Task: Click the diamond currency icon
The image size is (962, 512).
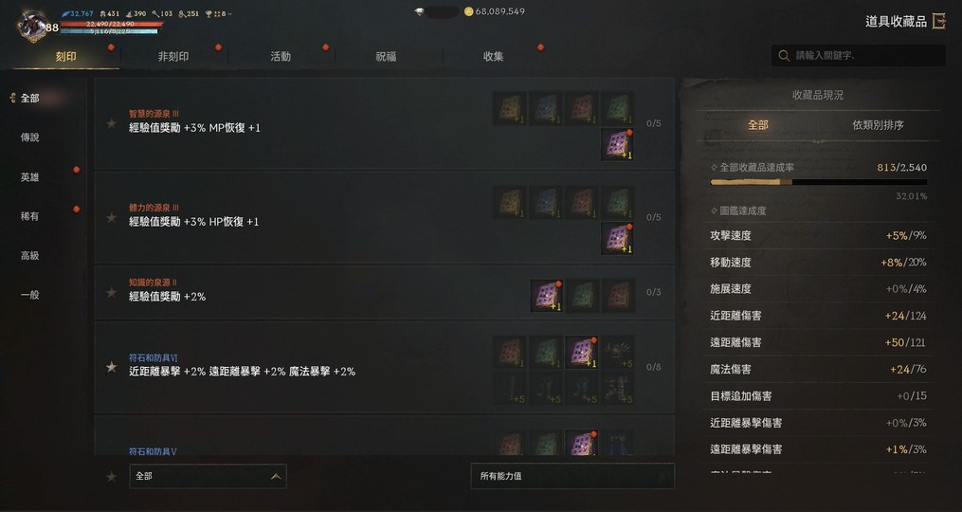Action: [419, 11]
